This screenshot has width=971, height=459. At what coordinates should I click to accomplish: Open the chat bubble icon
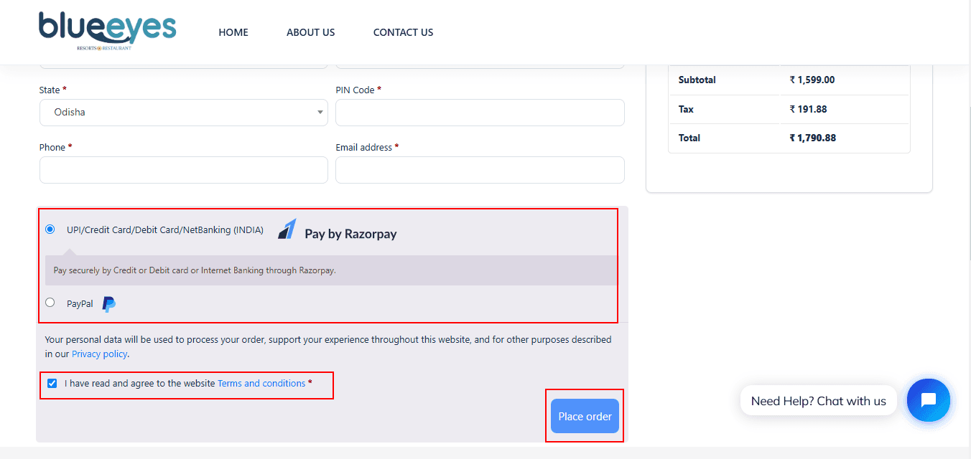coord(928,400)
